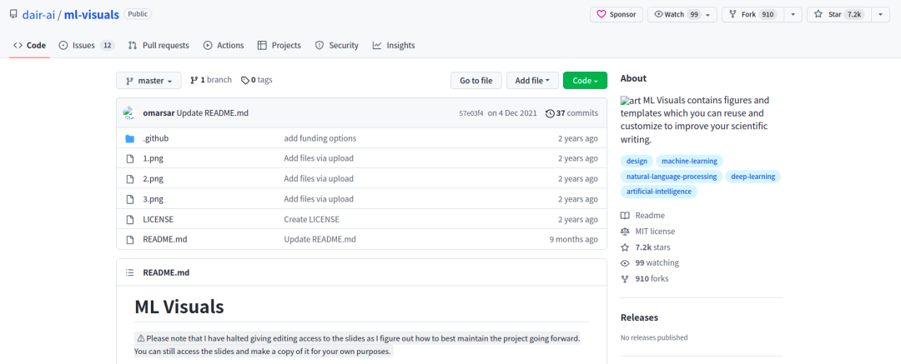Open the Create LICENSE commit message
The width and height of the screenshot is (901, 364).
tap(311, 219)
